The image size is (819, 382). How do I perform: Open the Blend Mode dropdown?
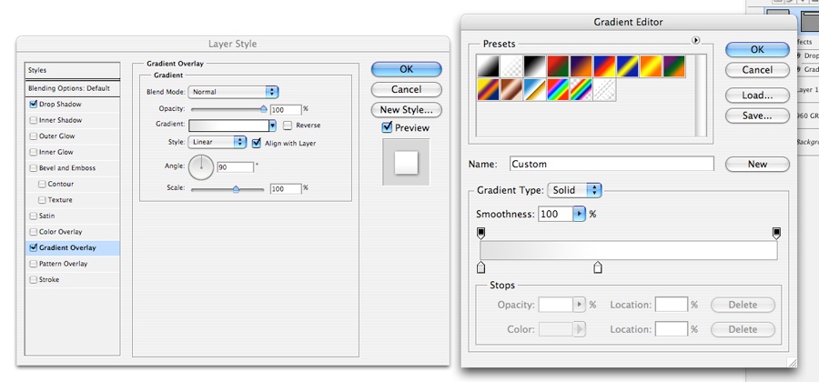(x=233, y=92)
